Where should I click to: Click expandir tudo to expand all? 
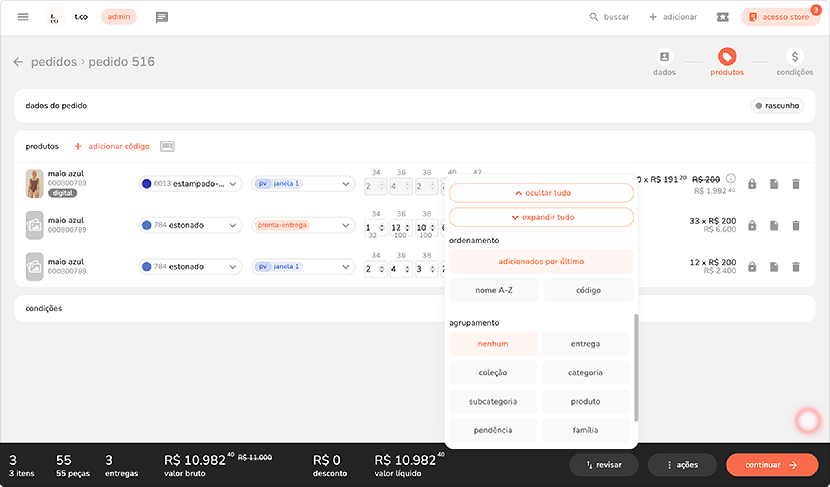[541, 217]
